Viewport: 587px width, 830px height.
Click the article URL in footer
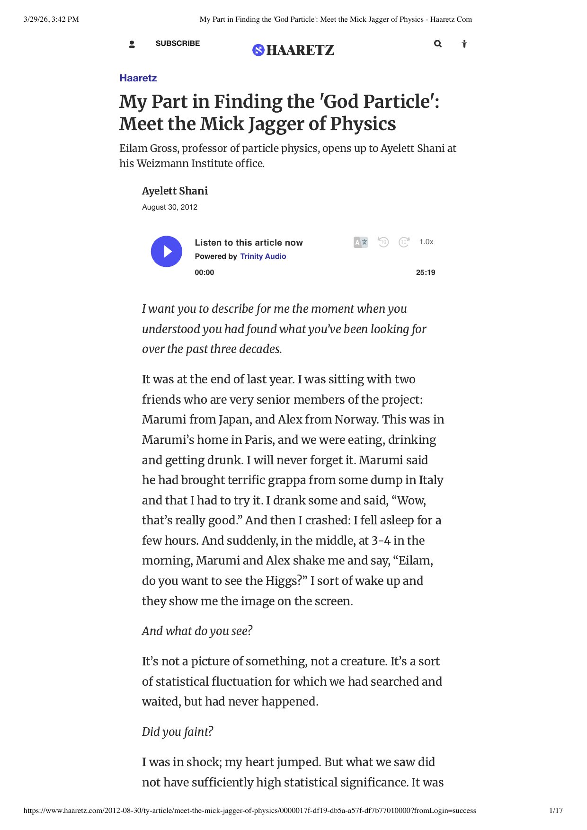[249, 811]
